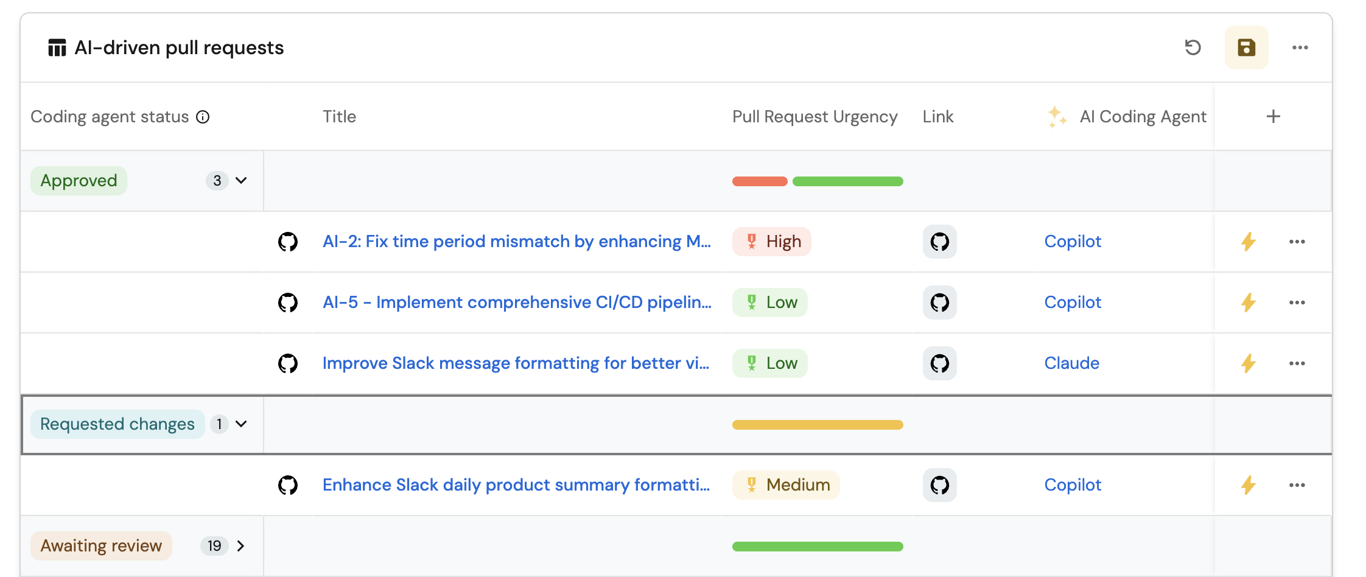
Task: Add a new column with plus icon
Action: coord(1273,117)
